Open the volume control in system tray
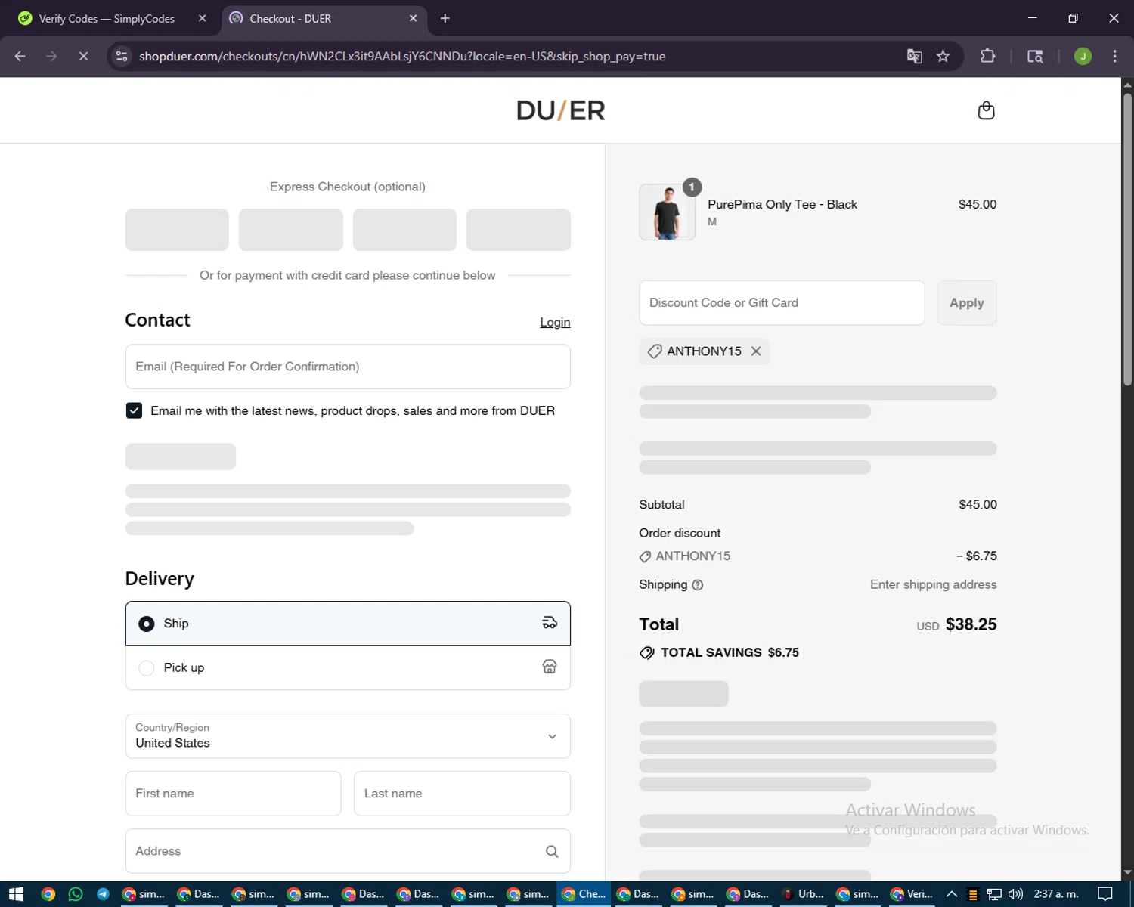 click(1015, 894)
